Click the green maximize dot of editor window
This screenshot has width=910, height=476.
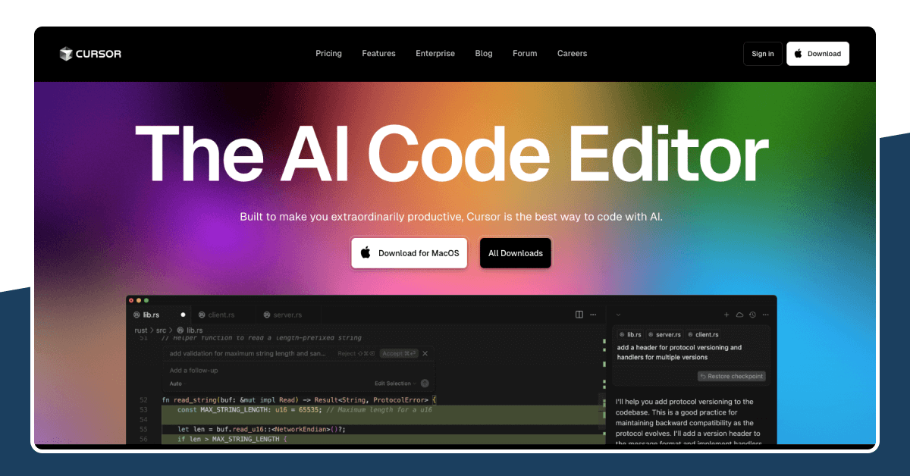coord(146,301)
